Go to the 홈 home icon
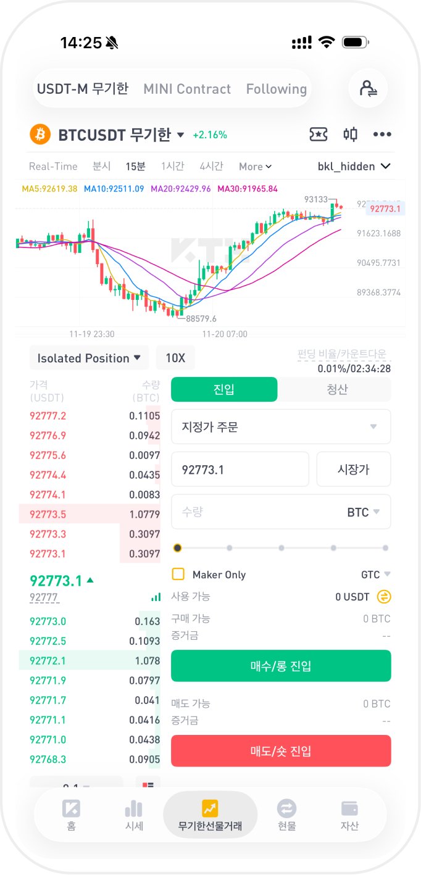421x875 pixels. tap(72, 815)
